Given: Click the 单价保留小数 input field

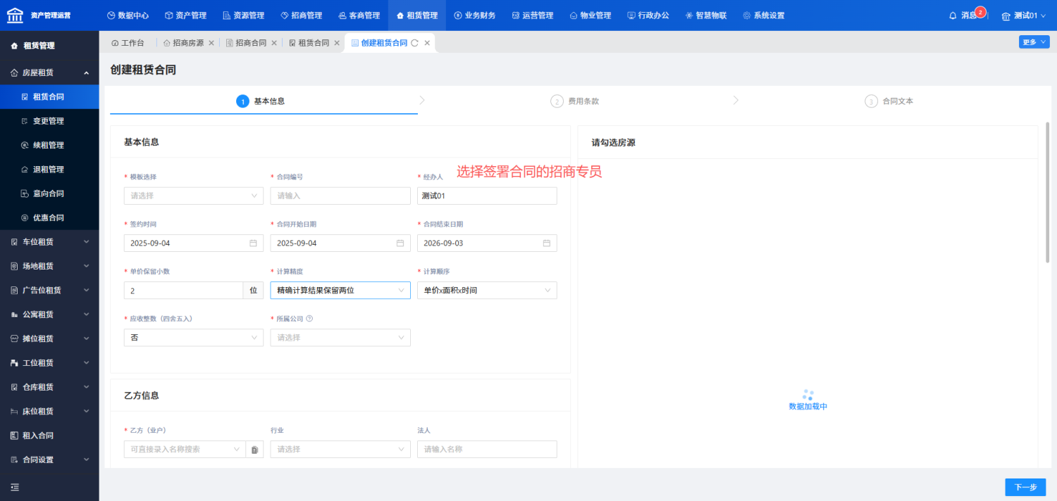Looking at the screenshot, I should click(184, 290).
